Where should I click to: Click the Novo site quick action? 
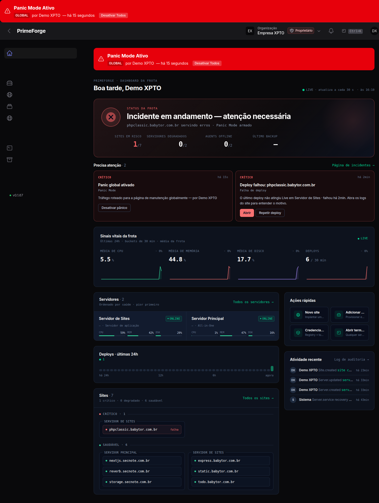pyautogui.click(x=309, y=315)
